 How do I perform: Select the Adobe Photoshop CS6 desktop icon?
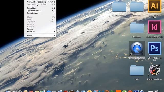point(155,48)
